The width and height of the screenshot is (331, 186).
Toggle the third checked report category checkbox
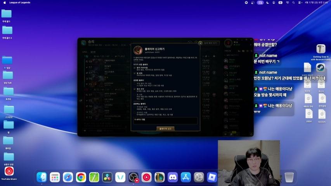point(135,88)
